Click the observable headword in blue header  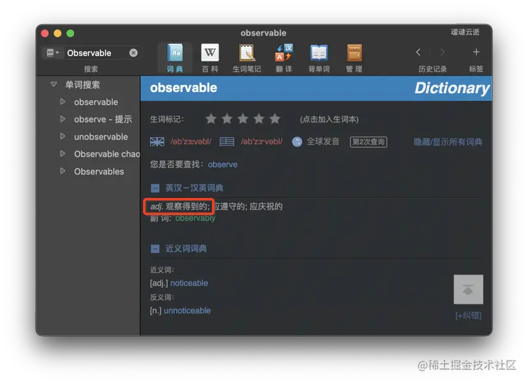tap(183, 88)
